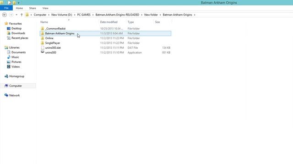293x164 pixels.
Task: Click PC GAMES breadcrumb segment
Action: click(x=84, y=15)
